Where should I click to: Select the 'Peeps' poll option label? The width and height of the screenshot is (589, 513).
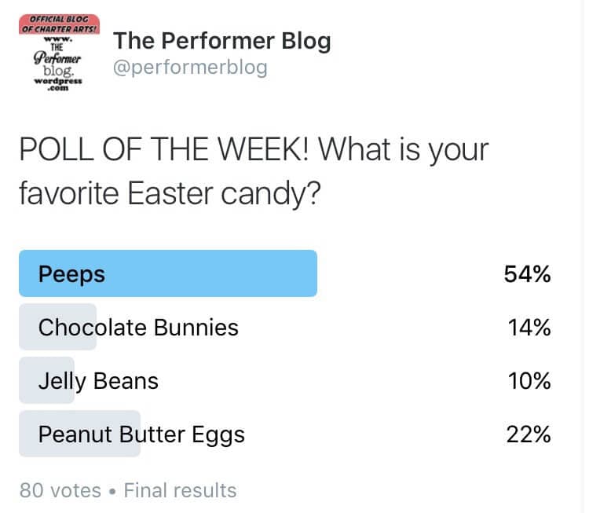(x=71, y=274)
